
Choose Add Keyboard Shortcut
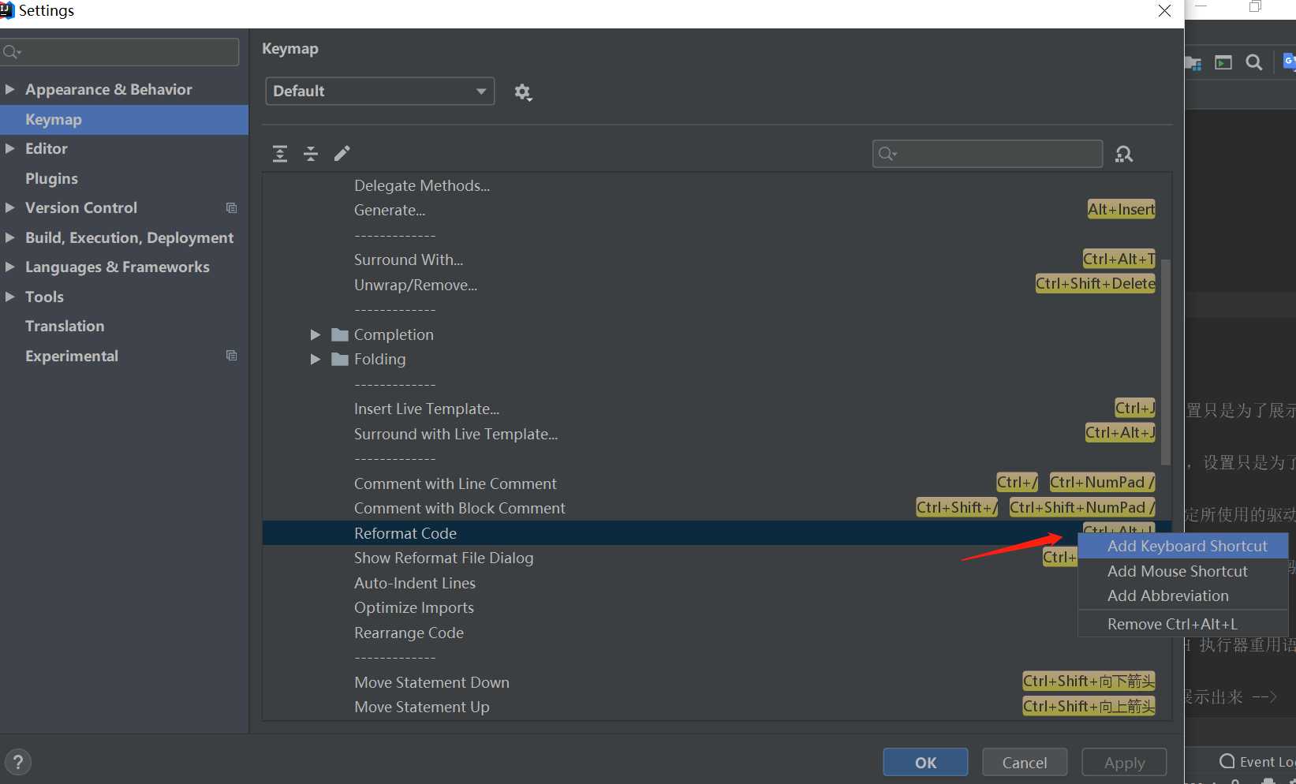[x=1182, y=546]
